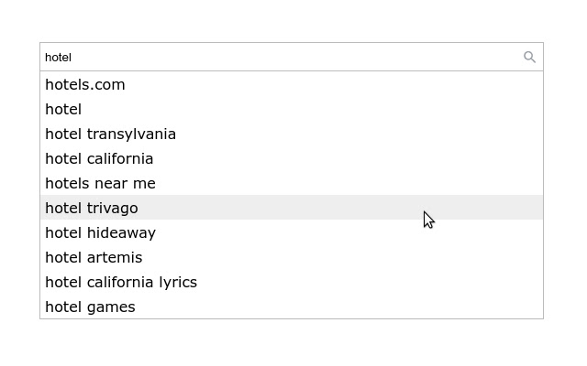Viewport: 587px width, 366px height.
Task: Click the highlighted 'hotel trivago' suggestion
Action: 92,208
